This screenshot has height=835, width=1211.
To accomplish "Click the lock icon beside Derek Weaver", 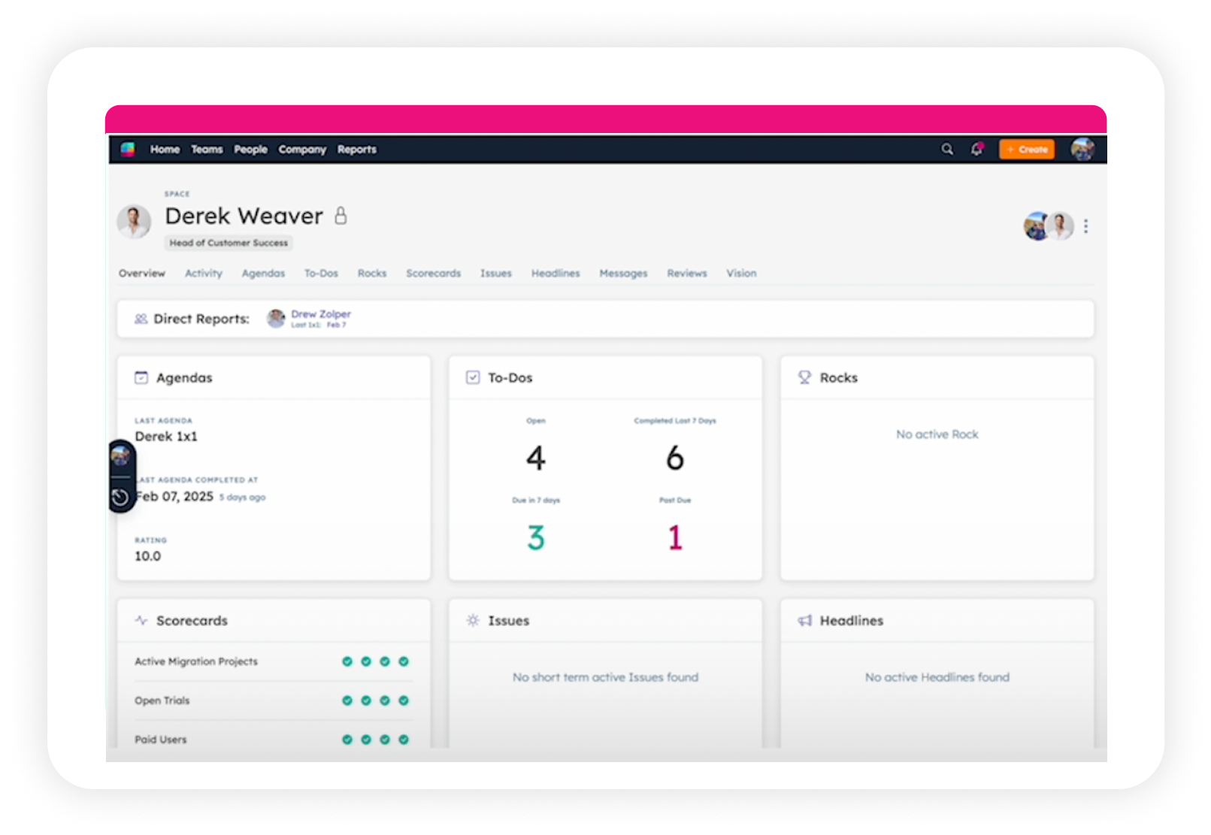I will pos(341,216).
